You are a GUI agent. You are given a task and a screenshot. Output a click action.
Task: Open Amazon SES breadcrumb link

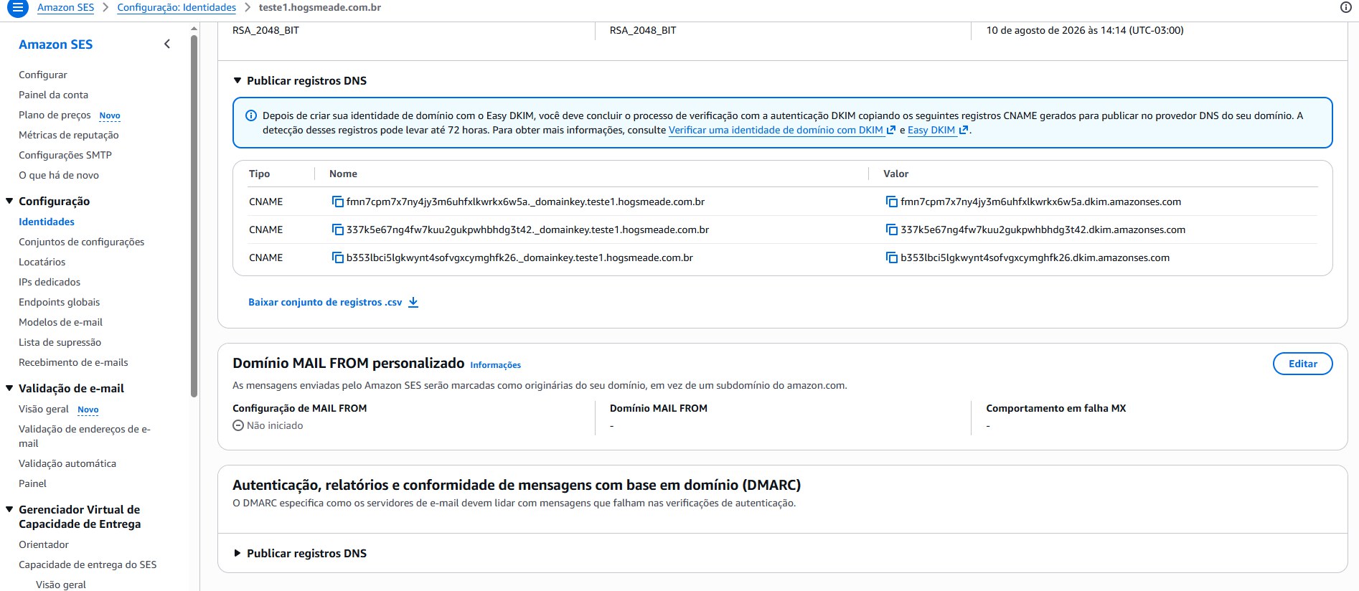pyautogui.click(x=65, y=7)
